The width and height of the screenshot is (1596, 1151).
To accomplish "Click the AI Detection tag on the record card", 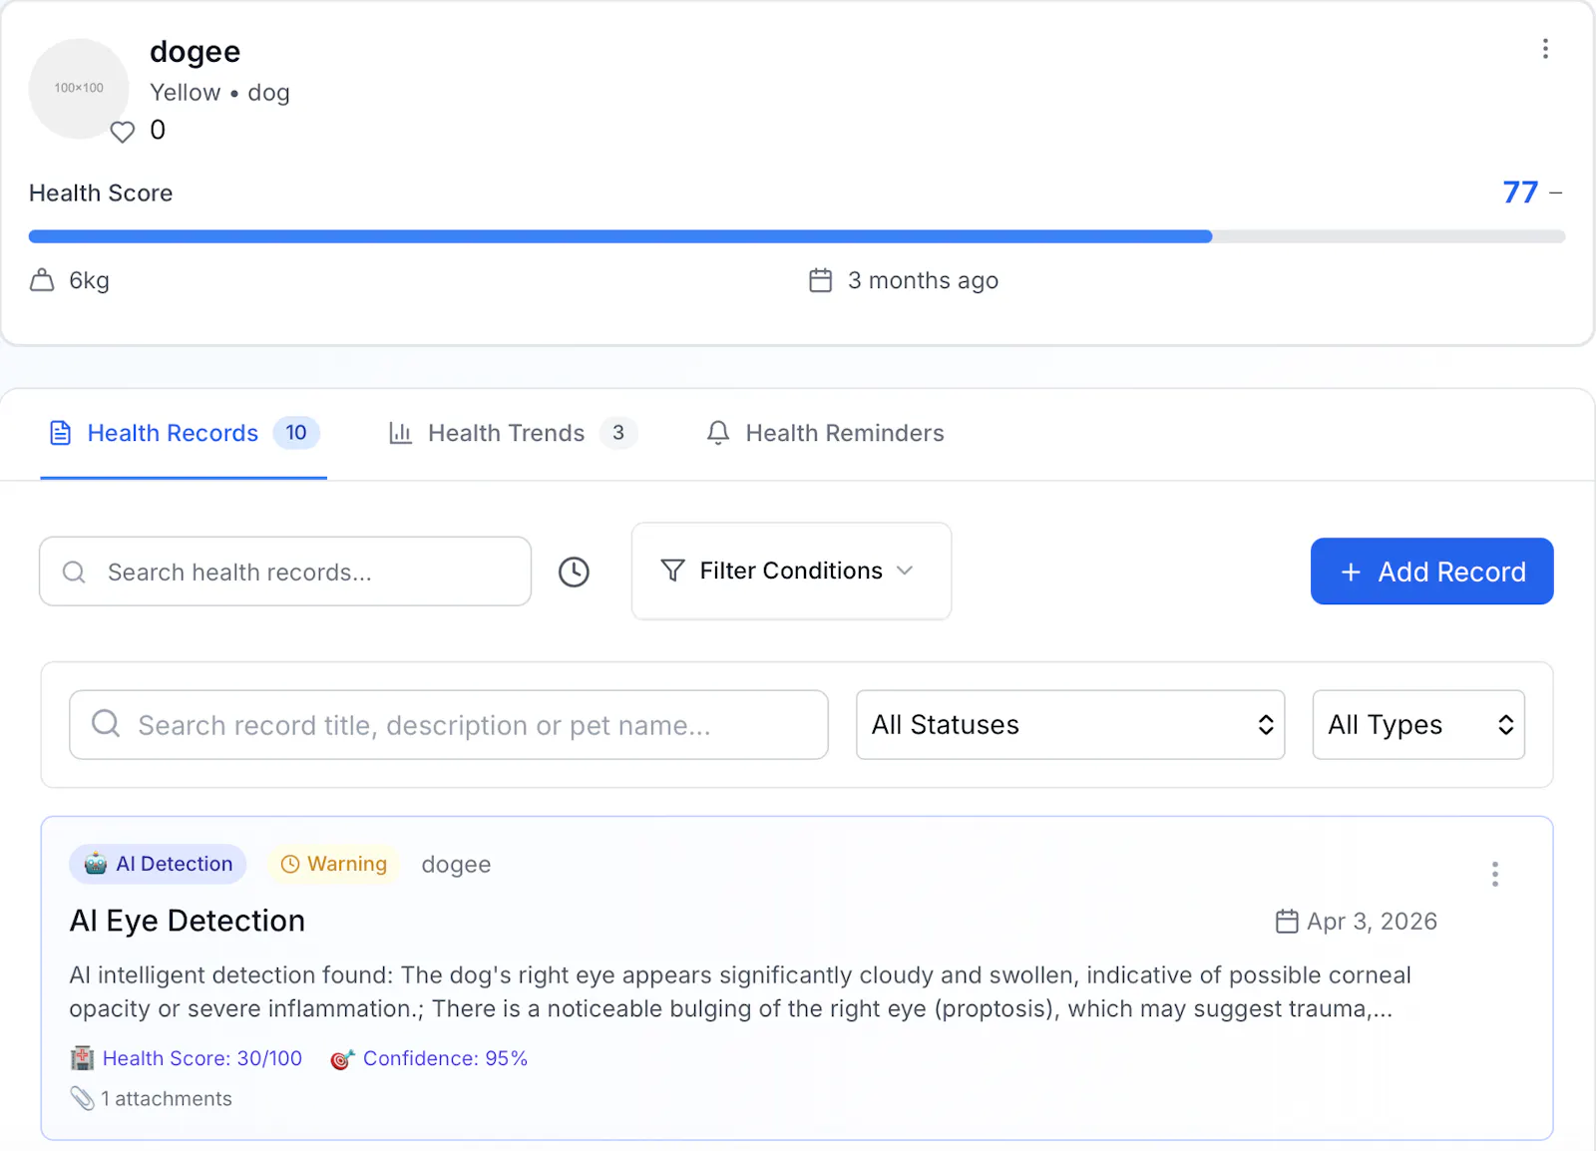I will point(158,864).
